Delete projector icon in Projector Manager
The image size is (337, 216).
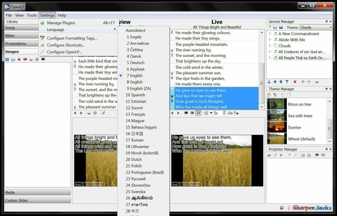[x=281, y=155]
